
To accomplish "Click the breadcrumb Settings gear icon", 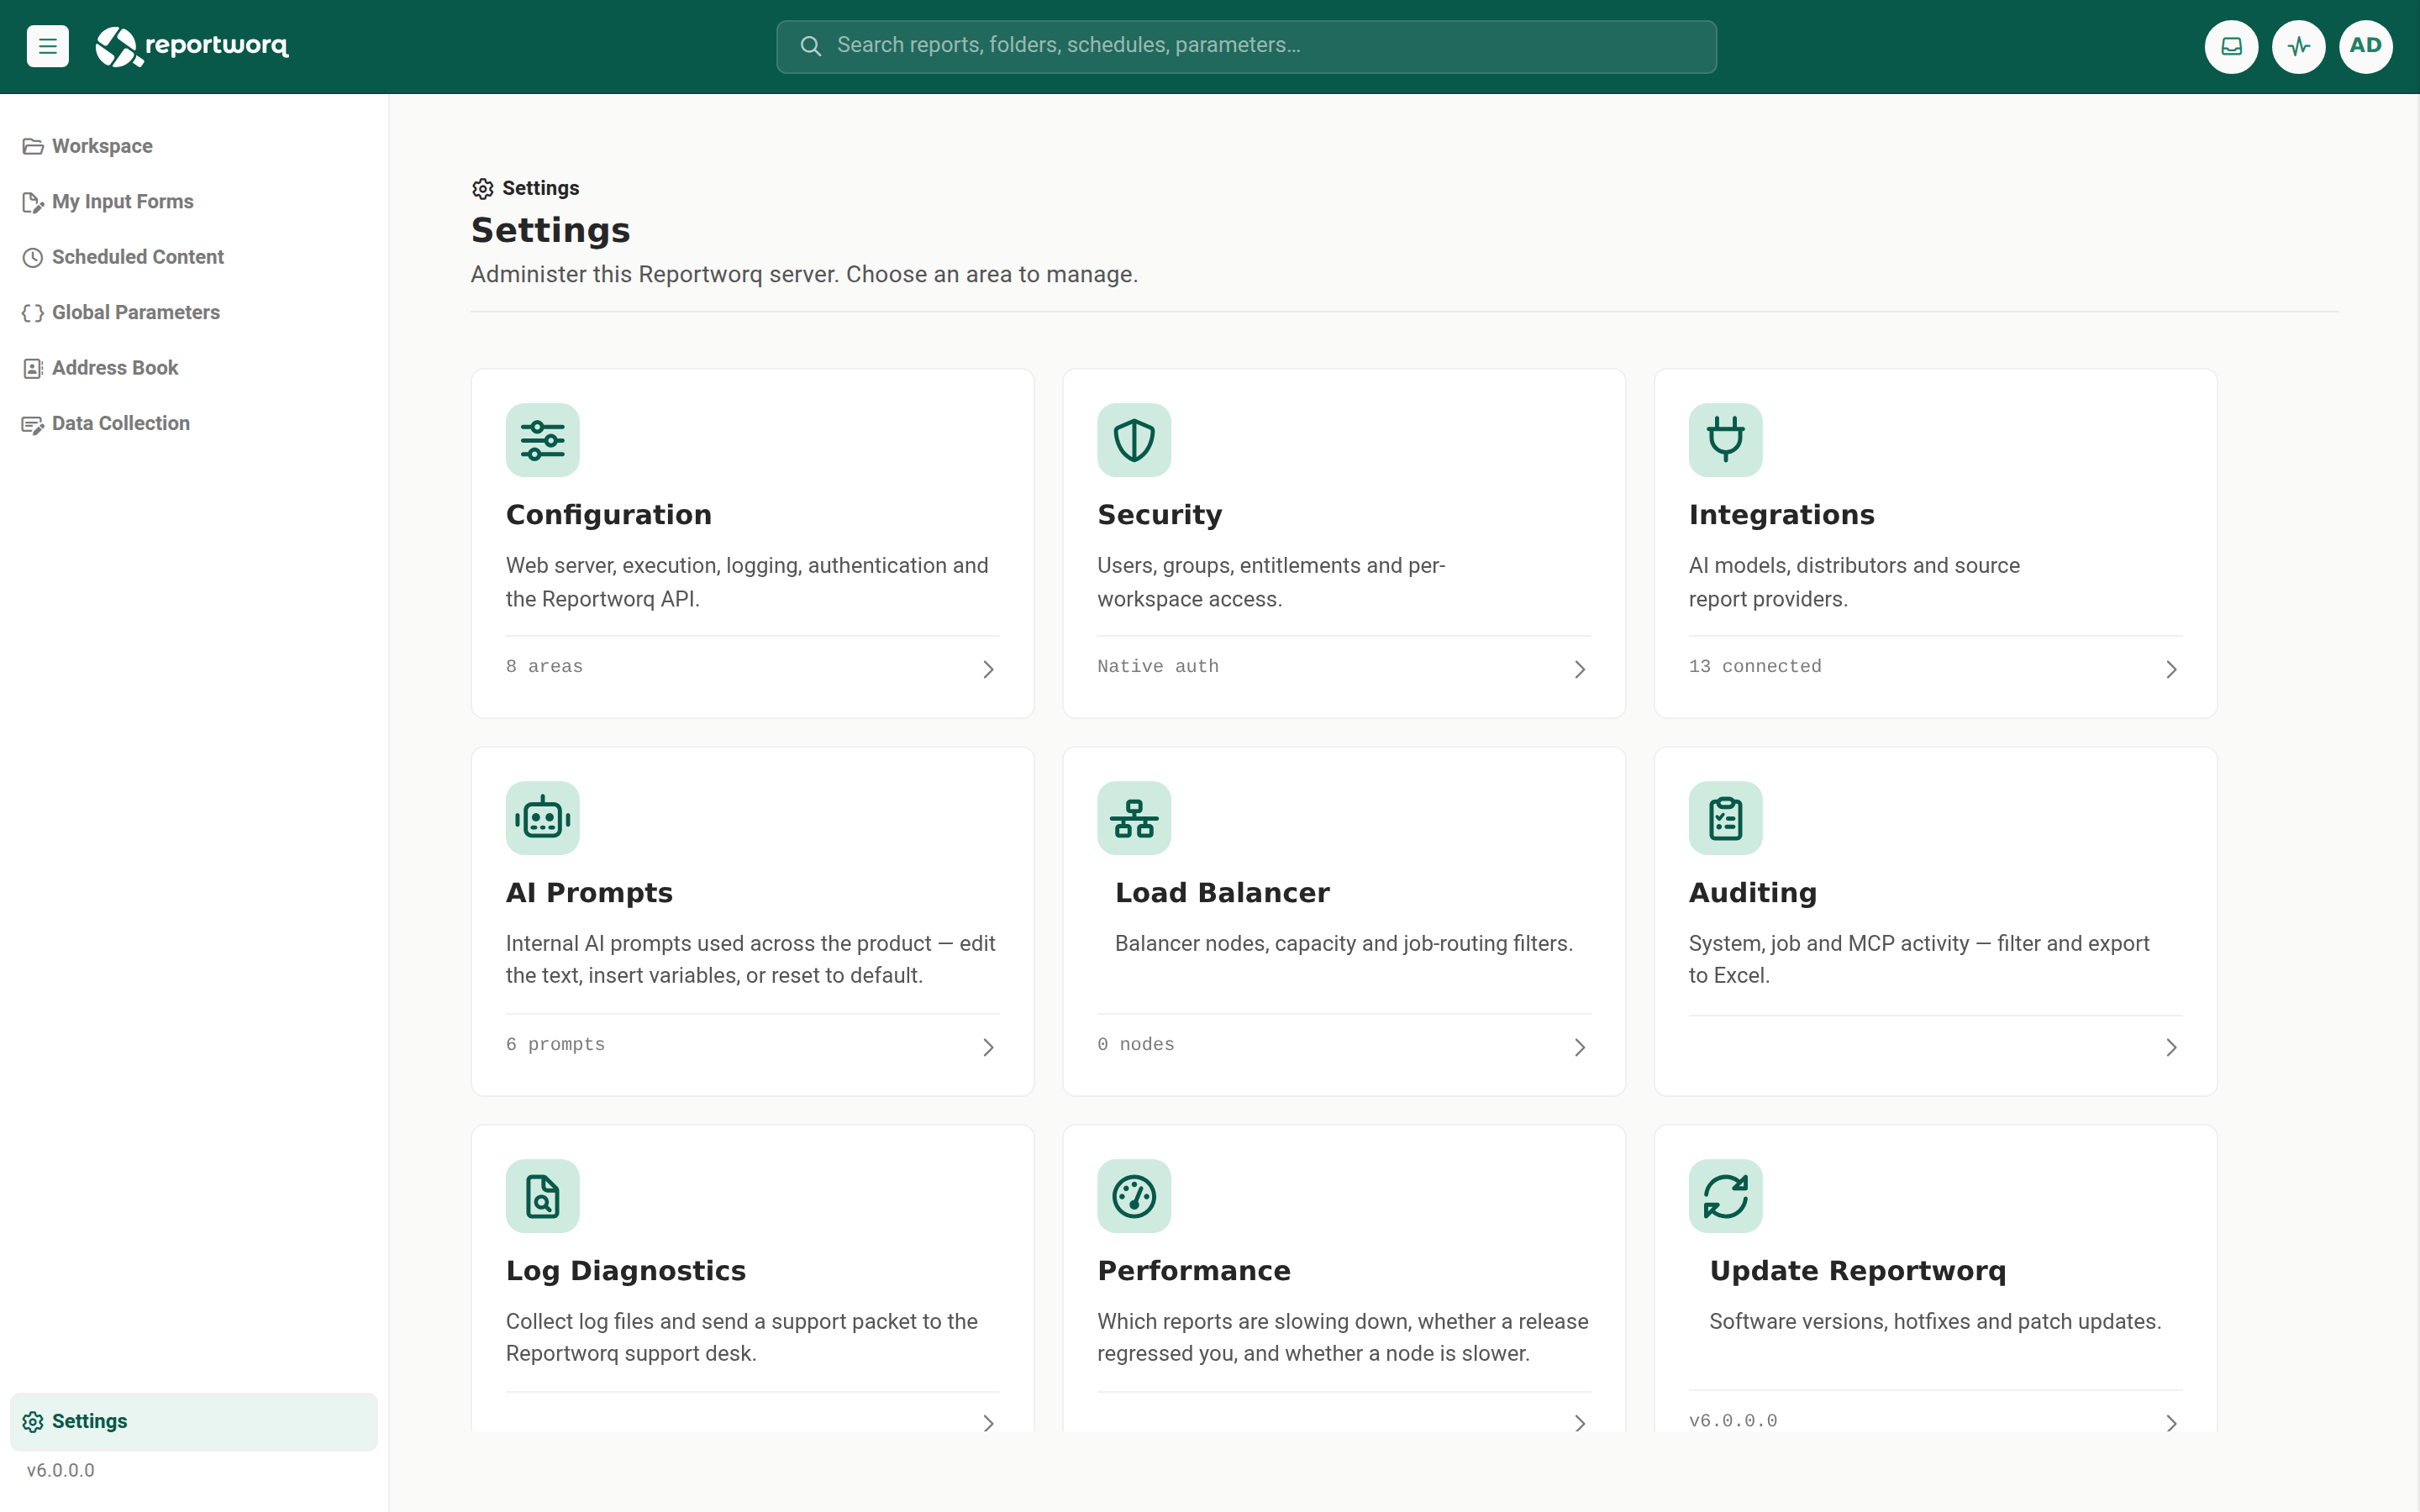I will coord(483,189).
